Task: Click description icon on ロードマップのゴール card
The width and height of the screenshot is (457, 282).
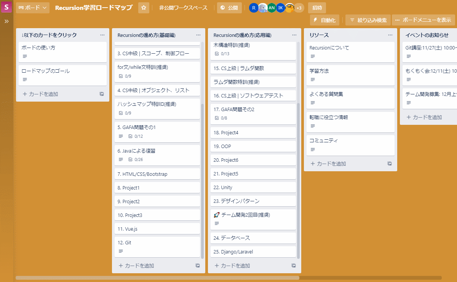Action: pyautogui.click(x=25, y=80)
